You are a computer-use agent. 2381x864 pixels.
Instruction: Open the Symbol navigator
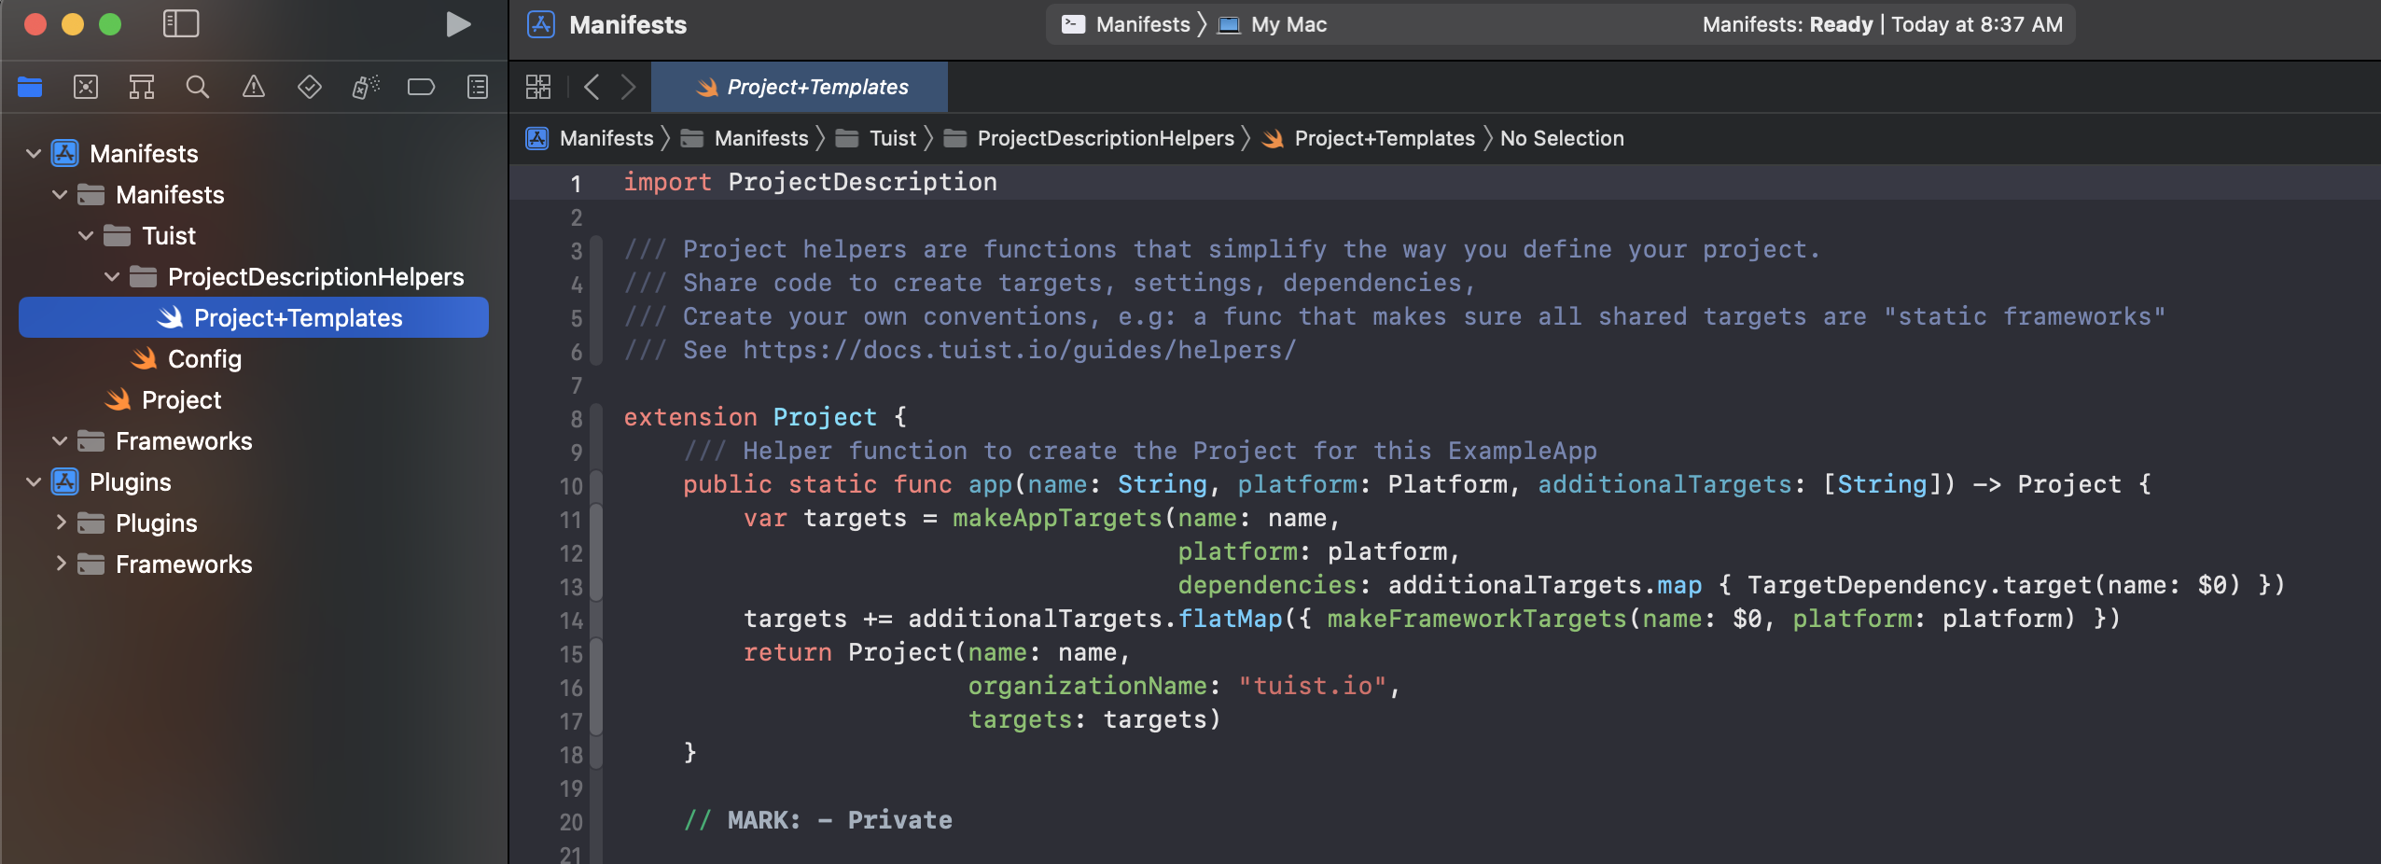pyautogui.click(x=142, y=88)
